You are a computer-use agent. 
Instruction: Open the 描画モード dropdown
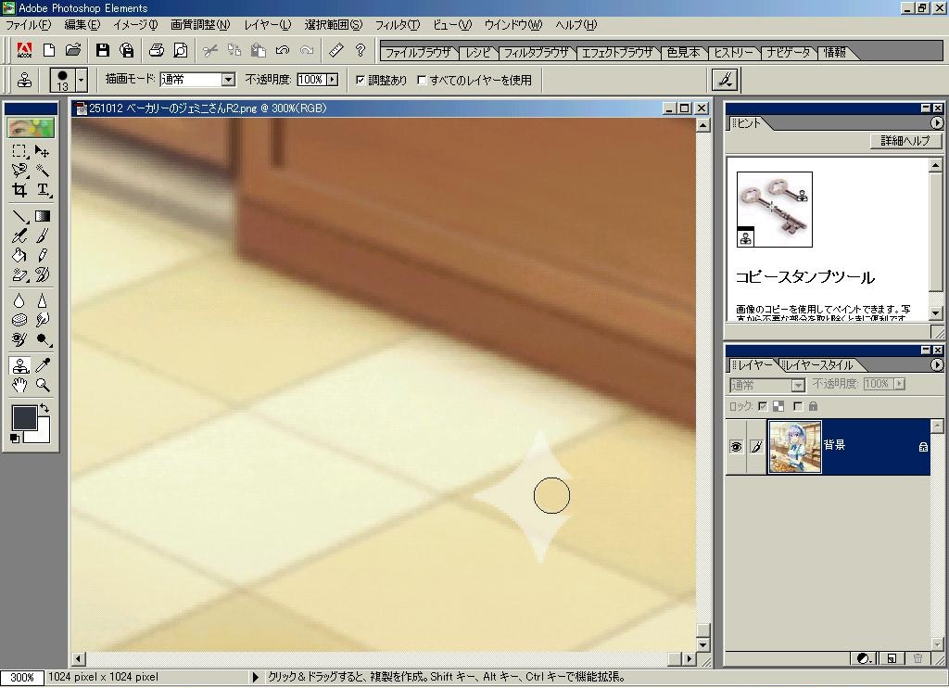tap(228, 81)
